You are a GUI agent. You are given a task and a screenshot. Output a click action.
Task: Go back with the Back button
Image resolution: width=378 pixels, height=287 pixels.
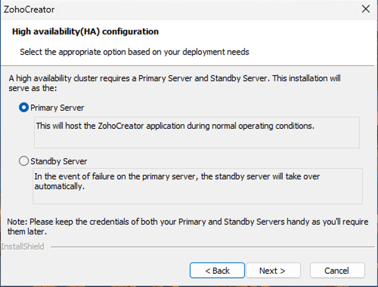[217, 270]
